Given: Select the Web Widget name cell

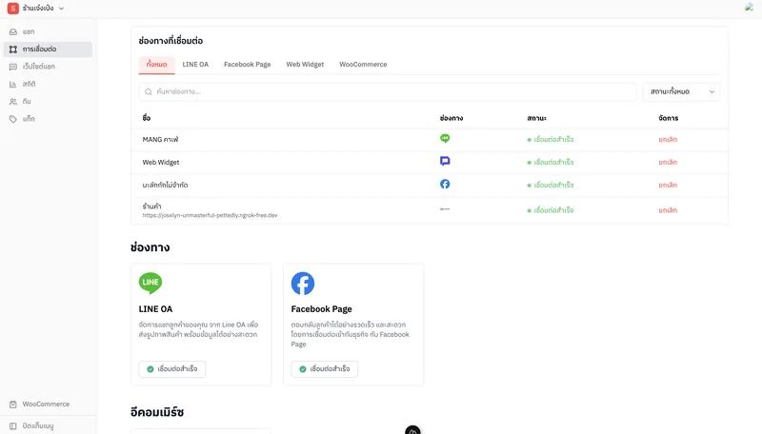Looking at the screenshot, I should pos(161,163).
